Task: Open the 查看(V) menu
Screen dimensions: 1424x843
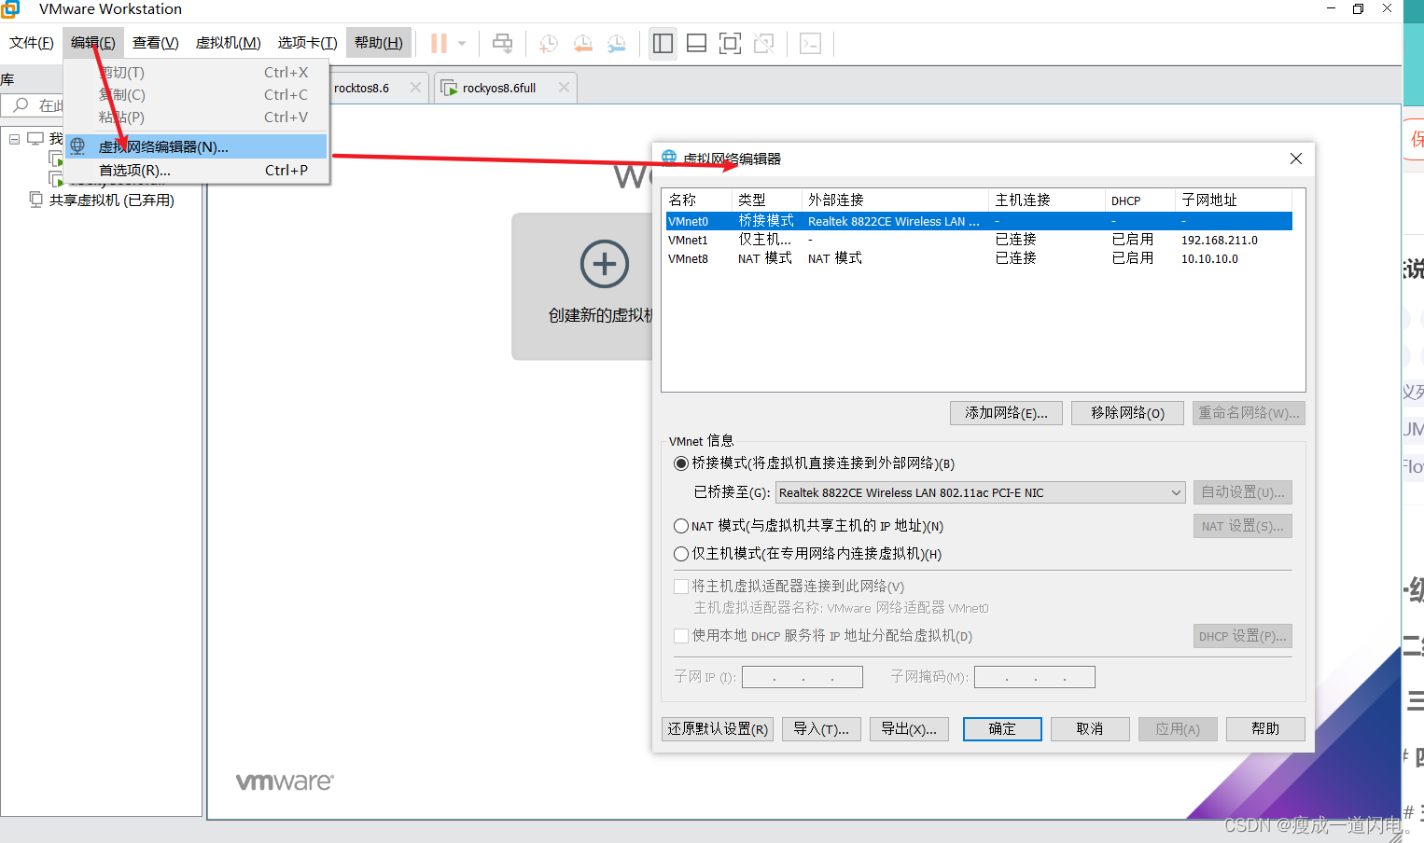Action: point(156,43)
